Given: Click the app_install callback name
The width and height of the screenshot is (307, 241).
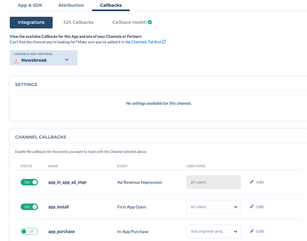Looking at the screenshot, I should pos(58,207).
